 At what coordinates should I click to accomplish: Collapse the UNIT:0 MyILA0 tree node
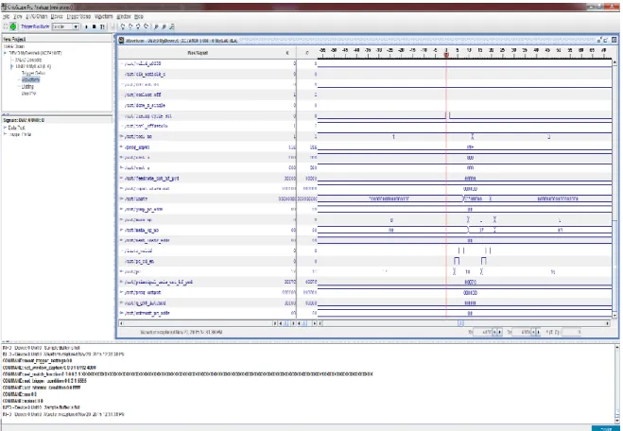pos(11,66)
